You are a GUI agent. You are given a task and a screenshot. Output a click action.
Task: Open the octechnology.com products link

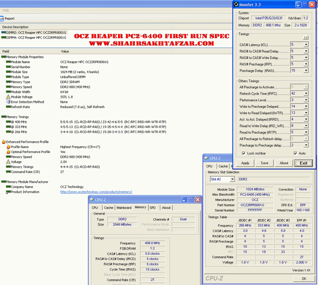pyautogui.click(x=96, y=192)
